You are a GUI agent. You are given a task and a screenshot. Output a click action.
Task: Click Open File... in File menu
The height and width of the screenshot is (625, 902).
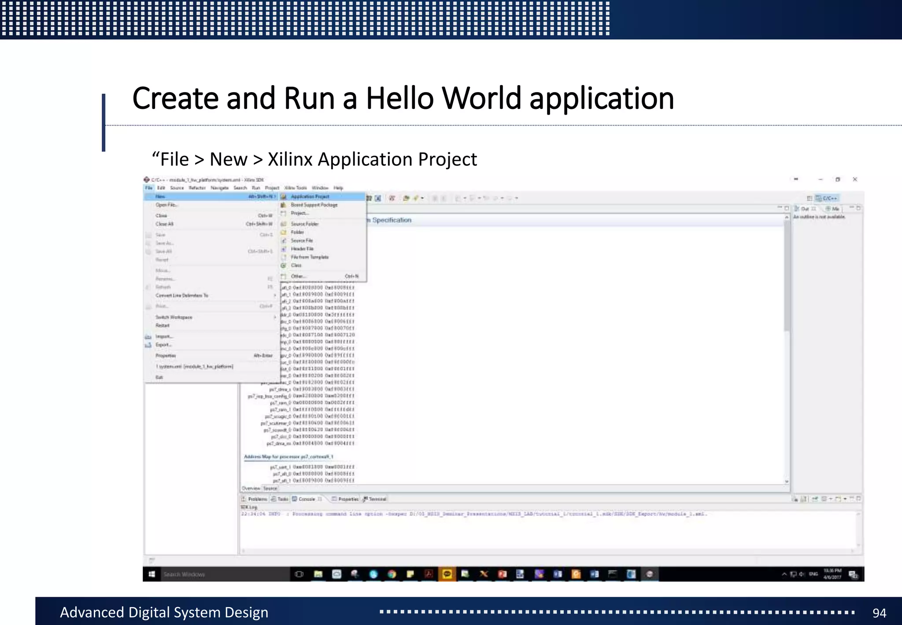pyautogui.click(x=211, y=205)
